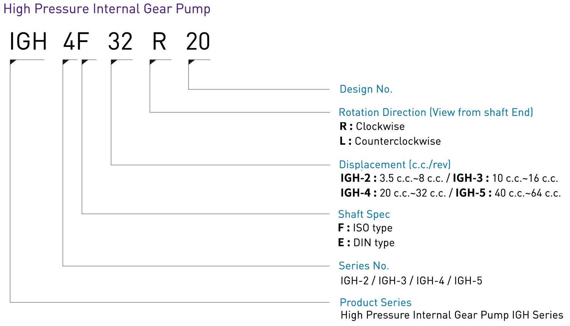This screenshot has width=570, height=326.
Task: Select the 'F : ISO type' entry
Action: point(365,228)
